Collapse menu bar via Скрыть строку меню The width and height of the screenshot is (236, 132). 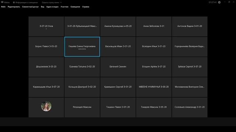52,3
